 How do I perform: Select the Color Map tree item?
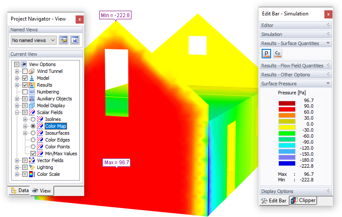(55, 126)
